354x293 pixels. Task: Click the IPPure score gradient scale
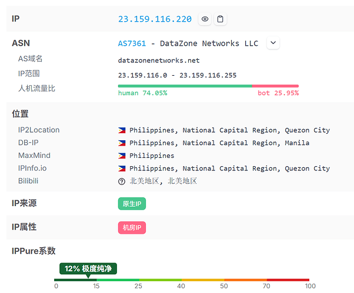point(182,280)
